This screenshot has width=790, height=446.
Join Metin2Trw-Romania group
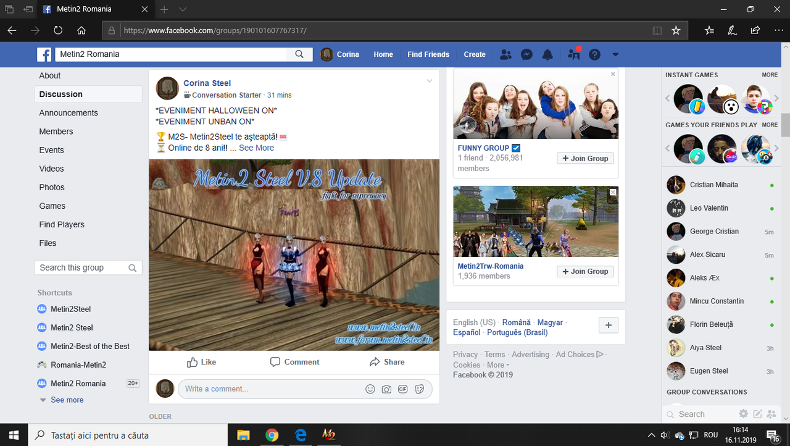tap(585, 271)
